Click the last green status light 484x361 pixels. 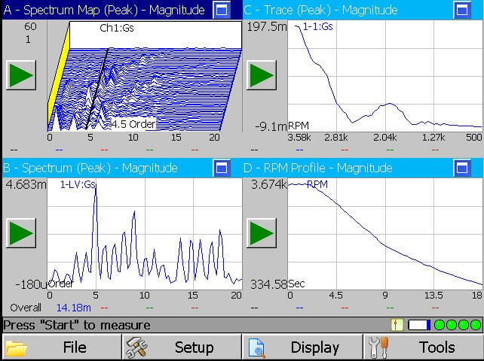[x=476, y=325]
